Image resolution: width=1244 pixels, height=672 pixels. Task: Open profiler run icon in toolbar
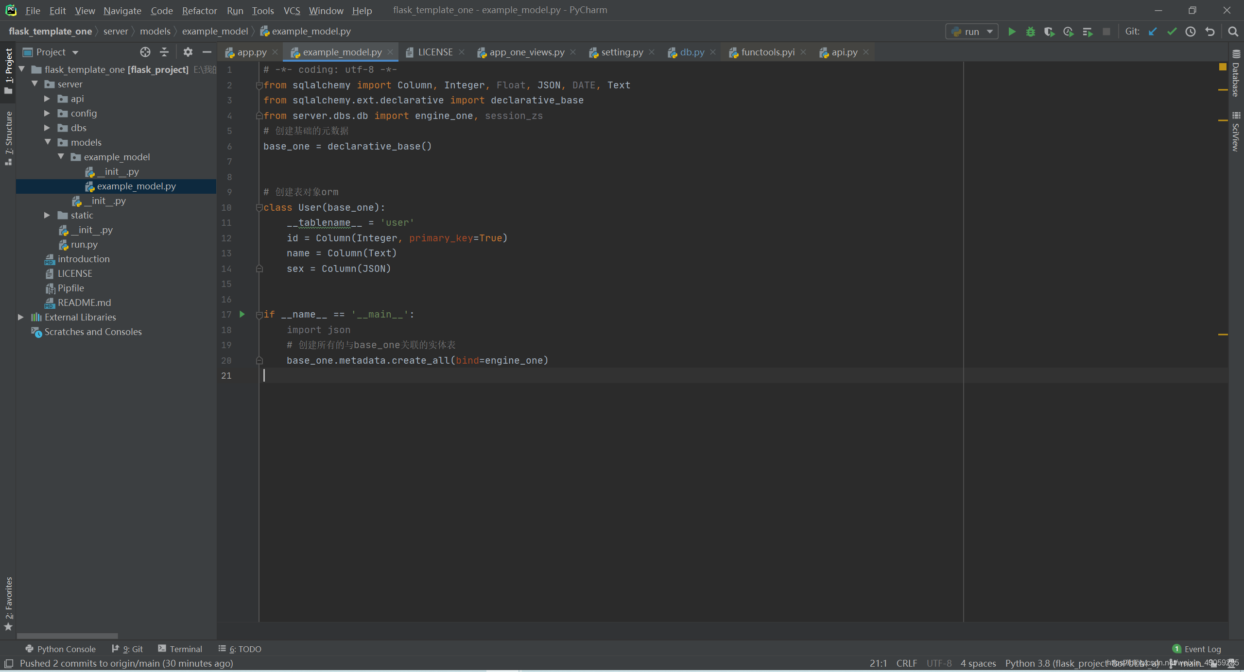point(1068,32)
